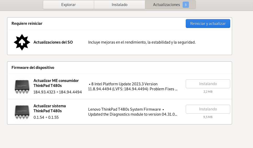Screen dimensions: 253x148
Task: Click the Intel Platform Update 2023.3 description
Action: coord(133,86)
